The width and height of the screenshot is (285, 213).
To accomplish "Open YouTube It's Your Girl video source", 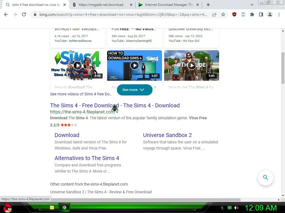I will click(184, 41).
